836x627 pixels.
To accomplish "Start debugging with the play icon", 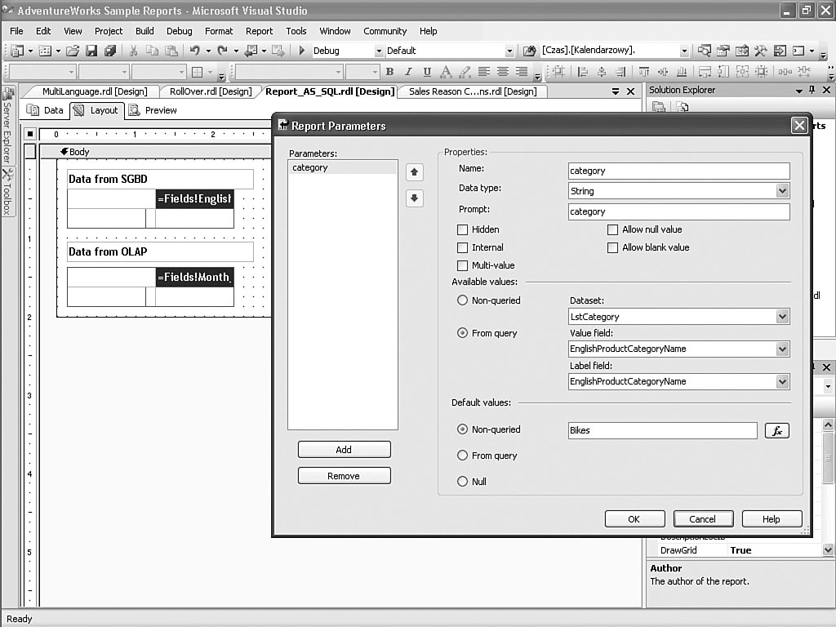I will click(302, 51).
